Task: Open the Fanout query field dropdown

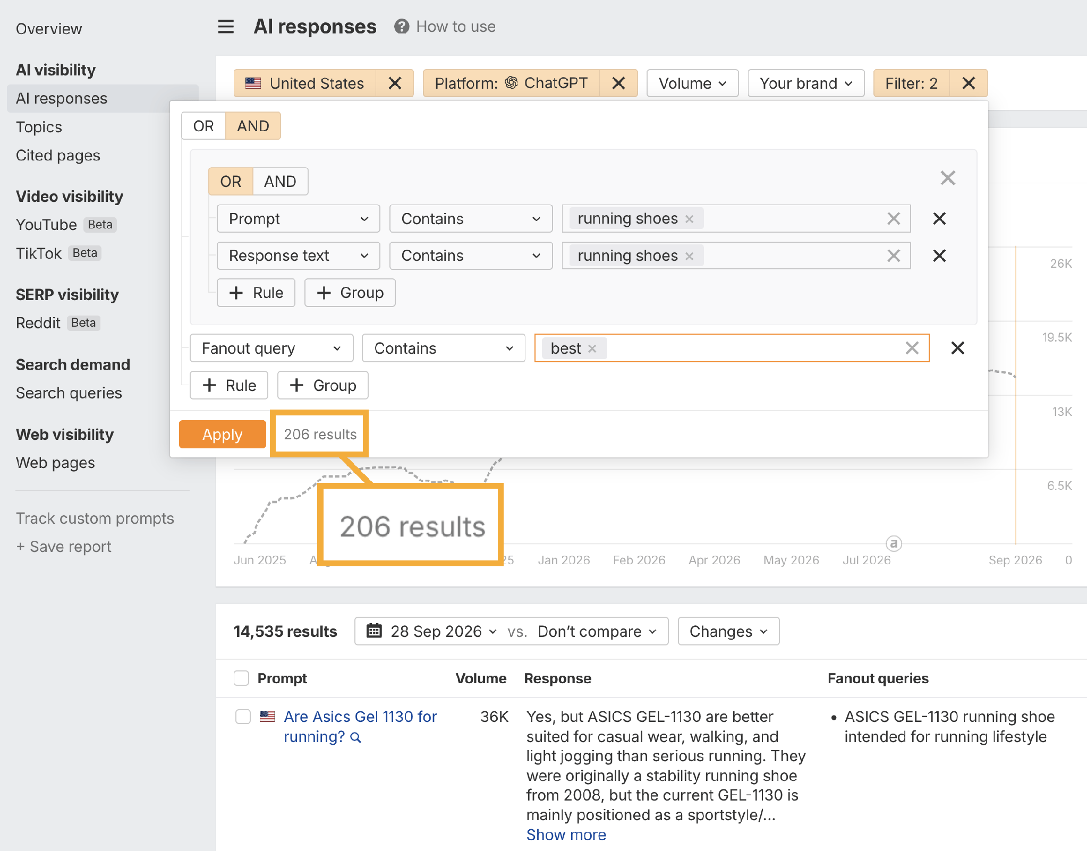Action: coord(271,348)
